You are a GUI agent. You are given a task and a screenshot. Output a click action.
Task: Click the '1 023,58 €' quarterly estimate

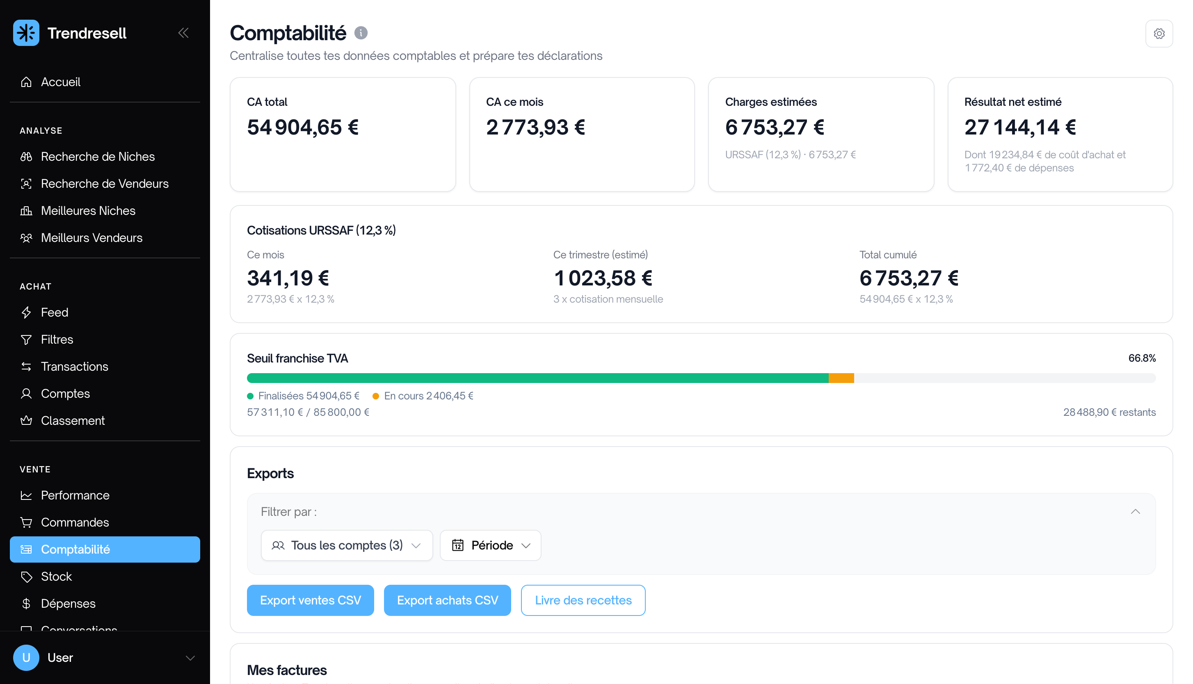[603, 278]
